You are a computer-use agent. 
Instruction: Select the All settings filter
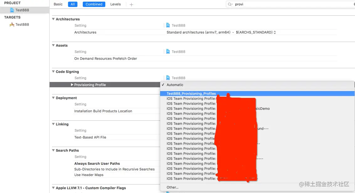[x=73, y=4]
